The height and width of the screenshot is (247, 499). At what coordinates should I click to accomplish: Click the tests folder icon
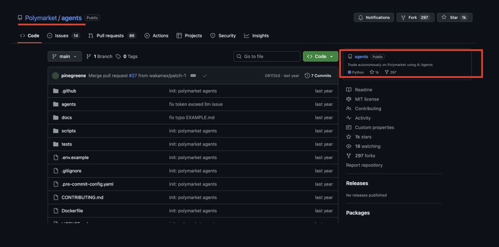[56, 144]
